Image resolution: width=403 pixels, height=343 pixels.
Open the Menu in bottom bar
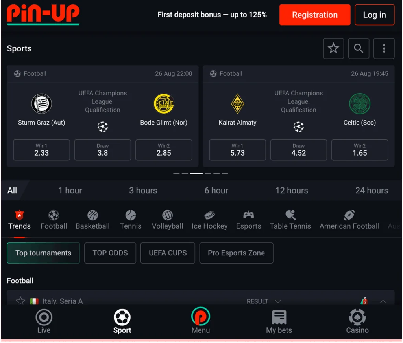click(x=201, y=321)
